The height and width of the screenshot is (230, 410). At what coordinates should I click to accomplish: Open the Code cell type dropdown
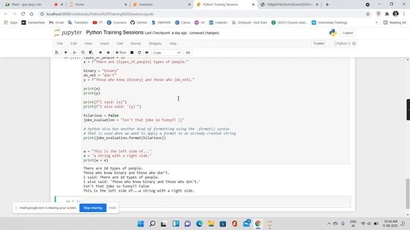(167, 52)
